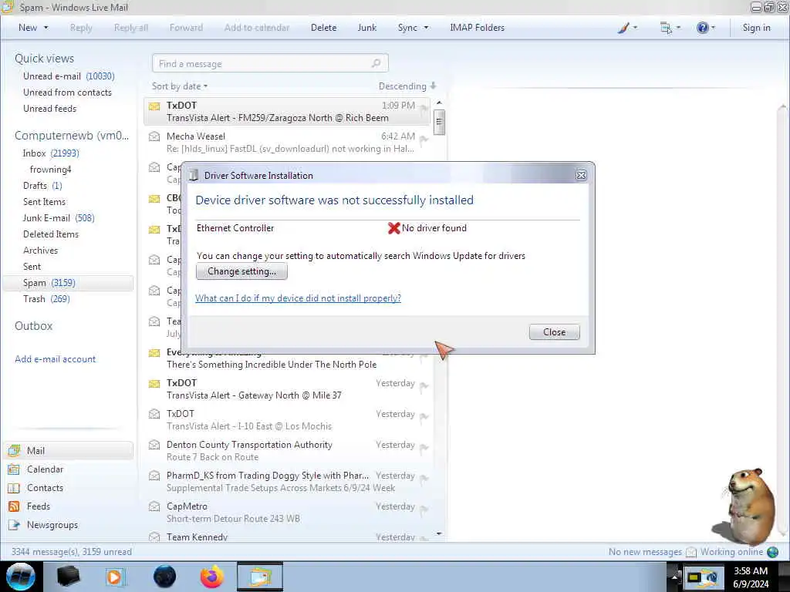Screen dimensions: 790x592
Task: Open the blue Help icon menu
Action: coord(706,28)
